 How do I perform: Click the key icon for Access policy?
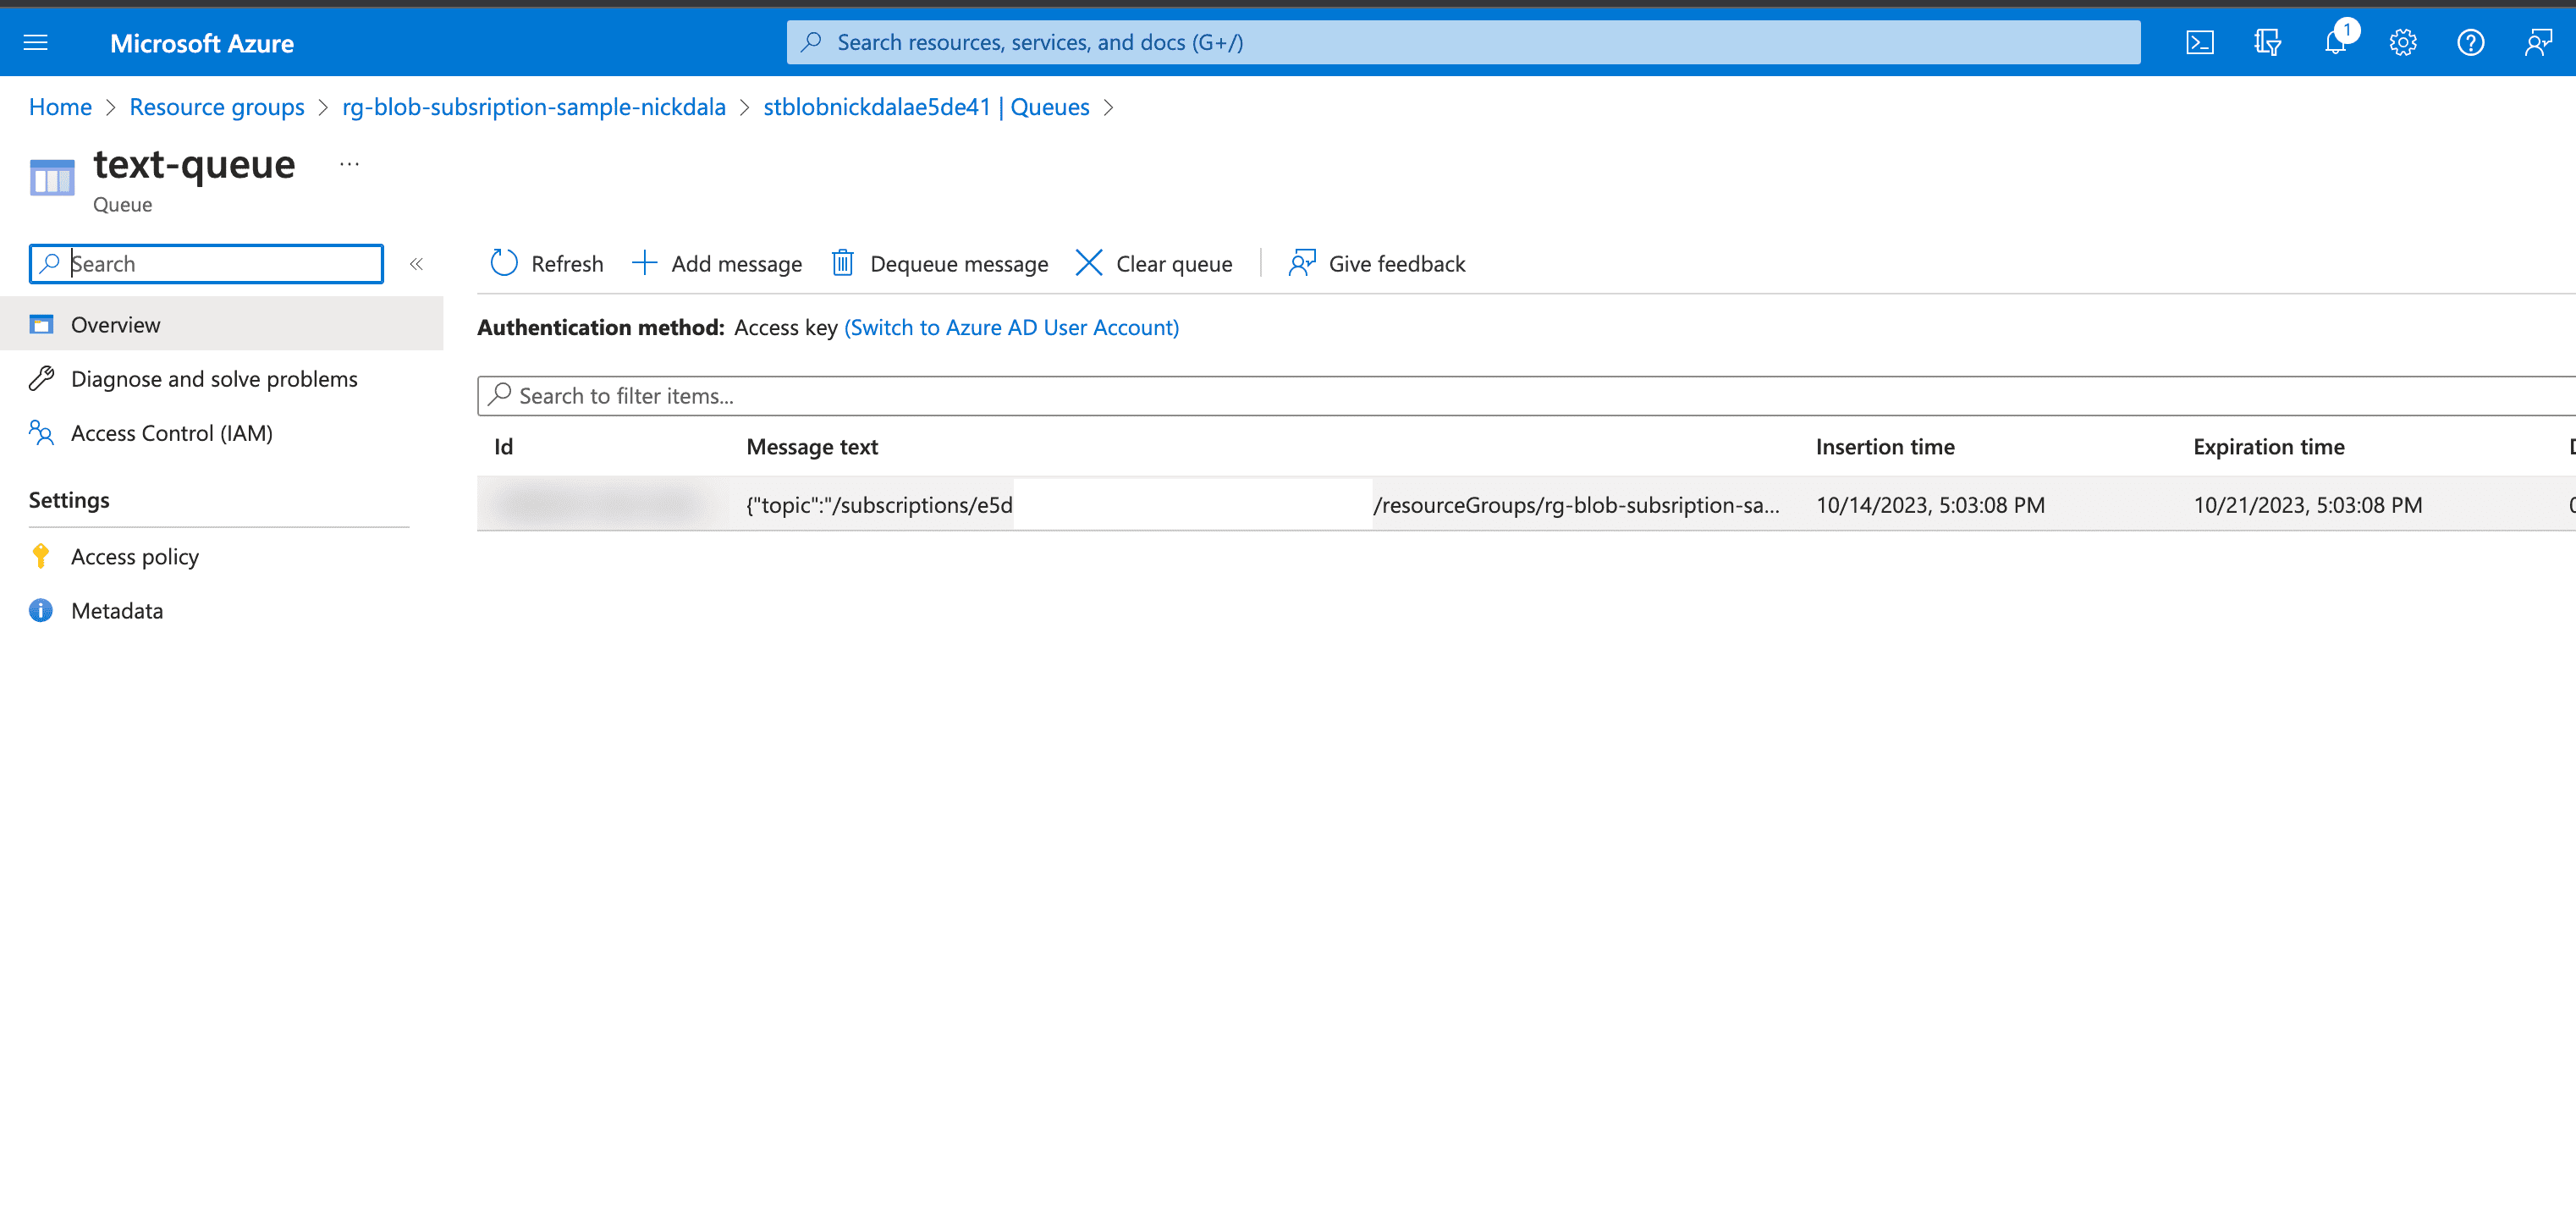(41, 556)
